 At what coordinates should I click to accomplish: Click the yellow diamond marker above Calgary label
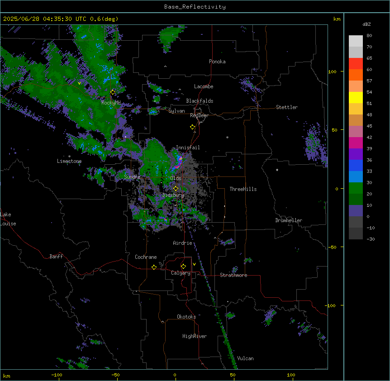coord(183,267)
